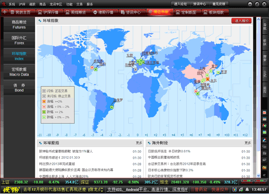Click the TV icon next to the bell

point(234,189)
